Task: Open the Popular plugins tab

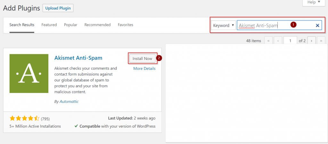Action: click(71, 25)
